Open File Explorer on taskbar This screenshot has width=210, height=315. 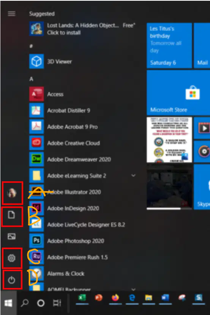pos(149,298)
